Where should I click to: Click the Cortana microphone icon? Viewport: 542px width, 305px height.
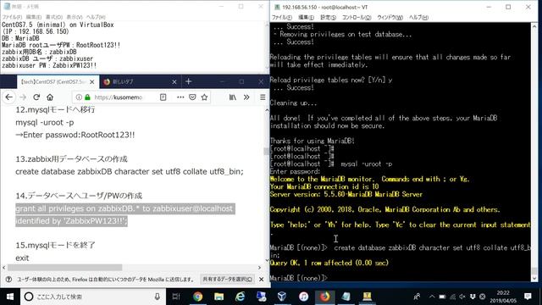pyautogui.click(x=158, y=297)
